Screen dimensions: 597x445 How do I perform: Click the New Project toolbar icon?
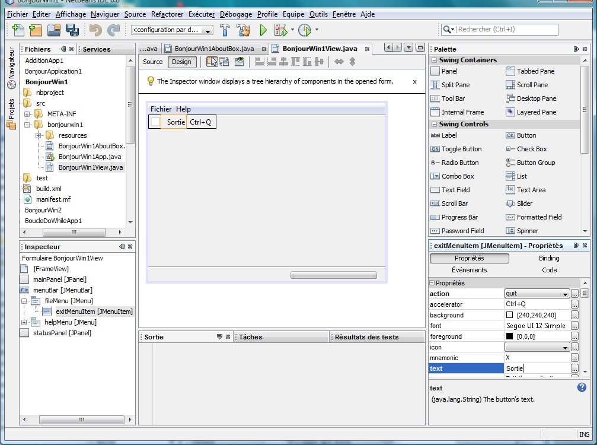[x=36, y=30]
